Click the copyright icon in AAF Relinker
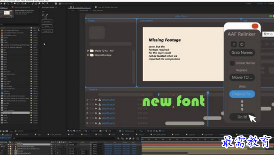 click(242, 44)
